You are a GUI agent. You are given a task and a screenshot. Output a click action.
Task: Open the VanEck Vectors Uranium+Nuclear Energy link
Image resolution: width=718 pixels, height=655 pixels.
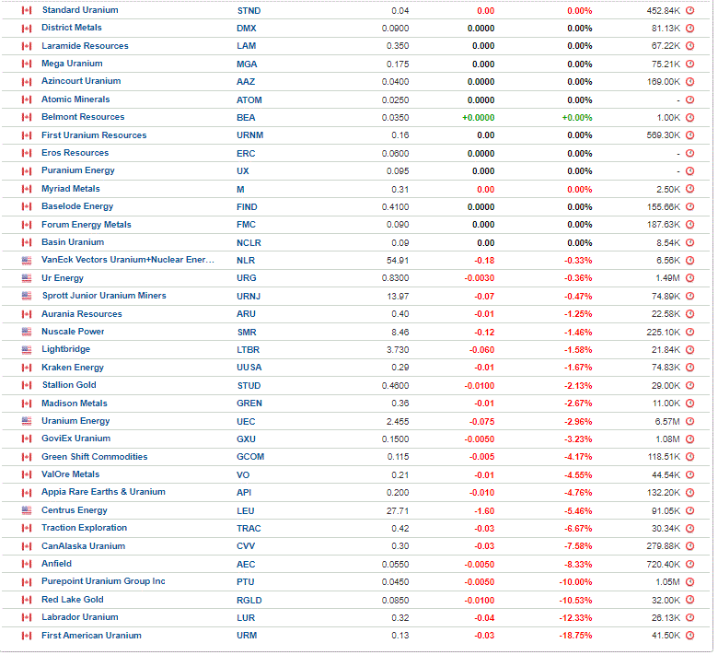tap(128, 260)
